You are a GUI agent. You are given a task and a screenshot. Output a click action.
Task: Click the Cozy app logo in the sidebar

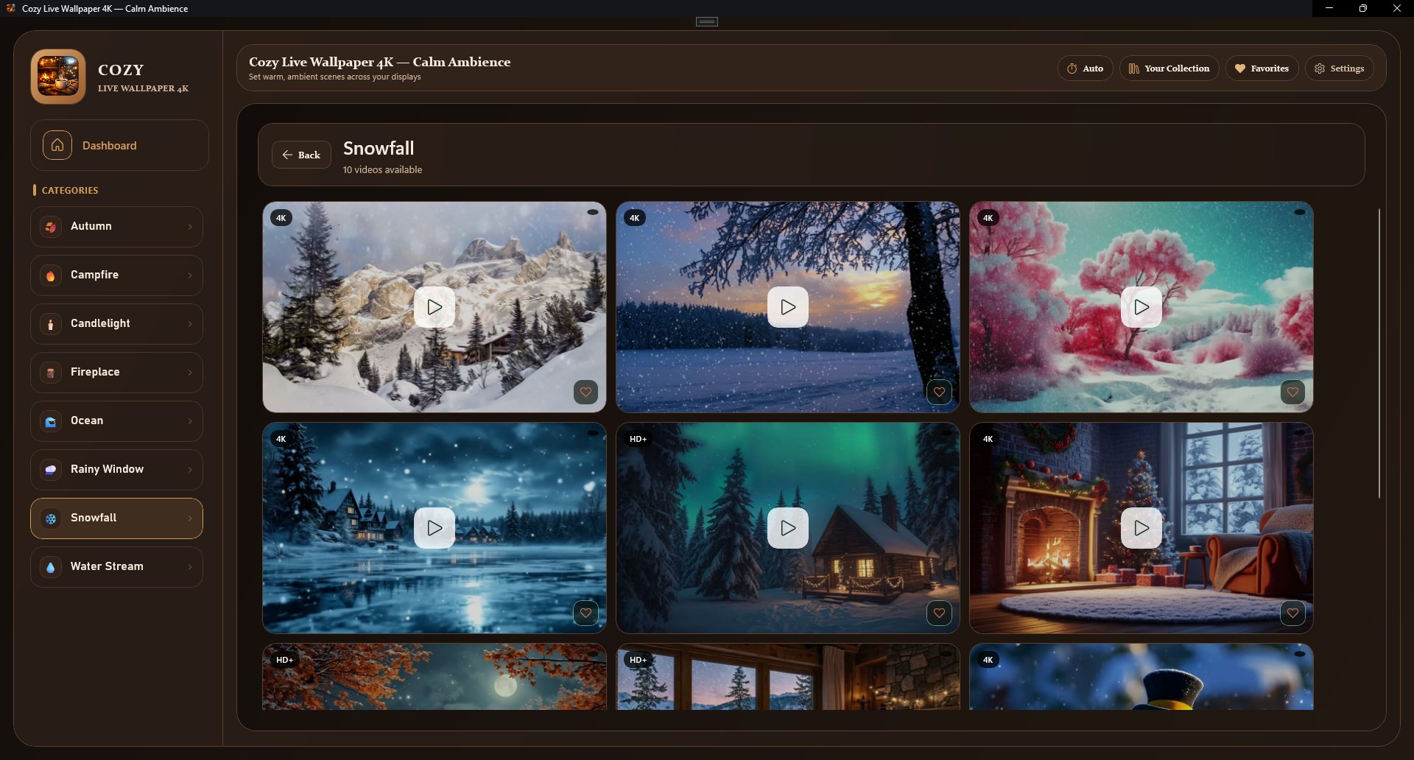tap(58, 77)
